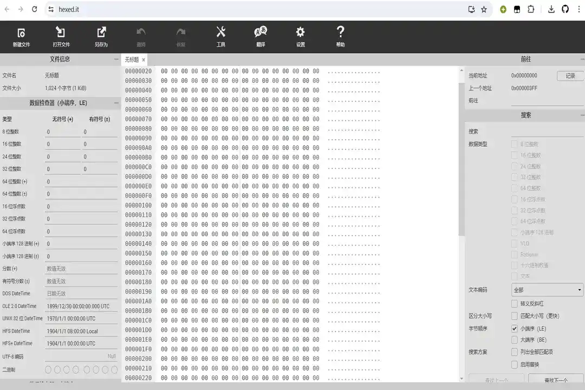Collapse the 搜索 panel header
The width and height of the screenshot is (585, 390).
pyautogui.click(x=582, y=115)
